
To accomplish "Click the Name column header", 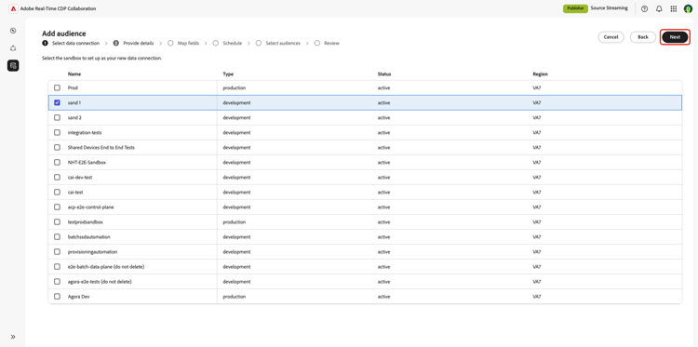I will pyautogui.click(x=74, y=73).
